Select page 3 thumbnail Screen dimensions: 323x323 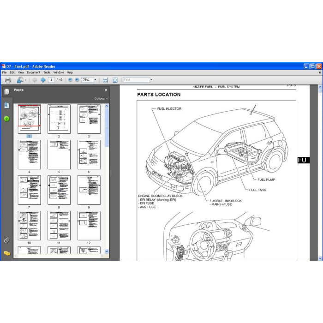tap(89, 119)
